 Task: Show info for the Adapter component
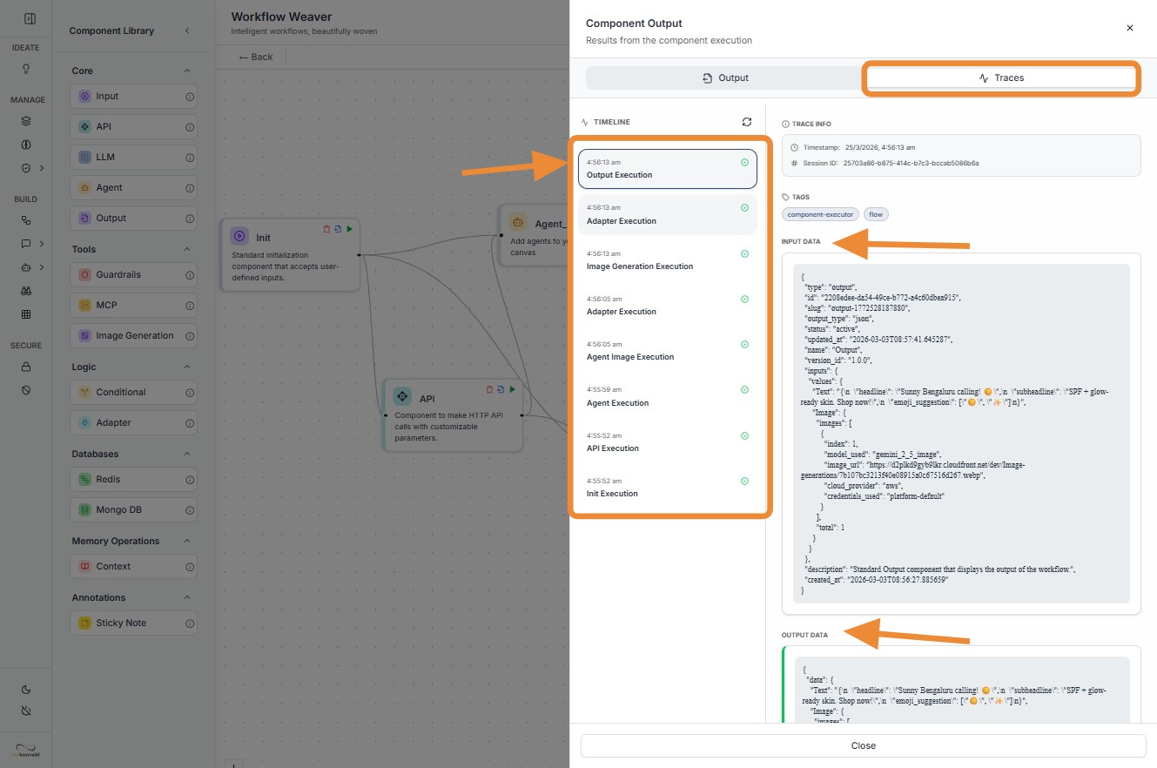pyautogui.click(x=190, y=423)
